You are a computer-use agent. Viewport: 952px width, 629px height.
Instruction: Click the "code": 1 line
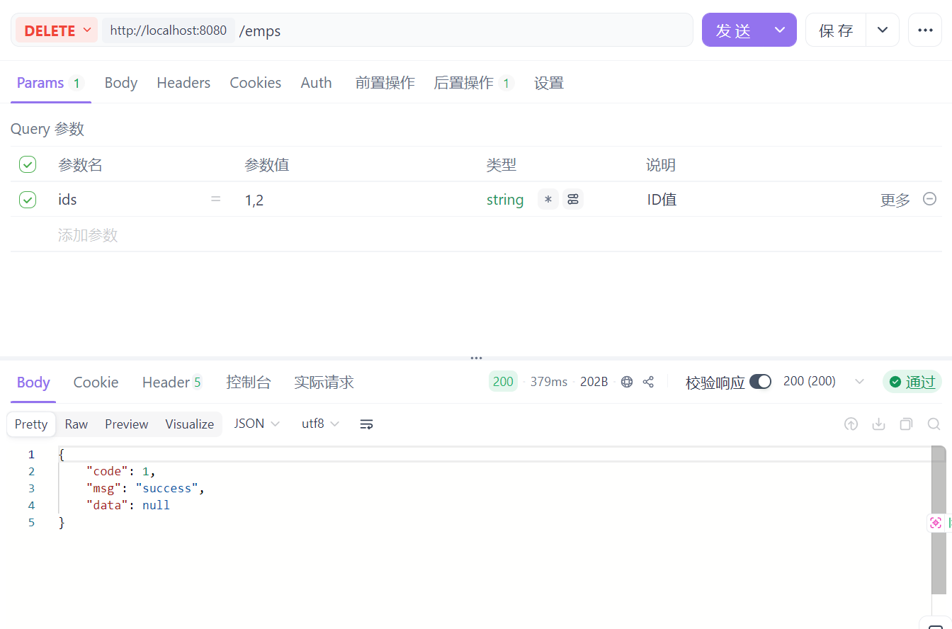point(120,471)
